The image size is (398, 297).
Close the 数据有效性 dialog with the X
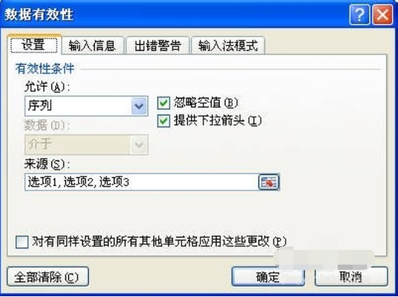coord(383,15)
